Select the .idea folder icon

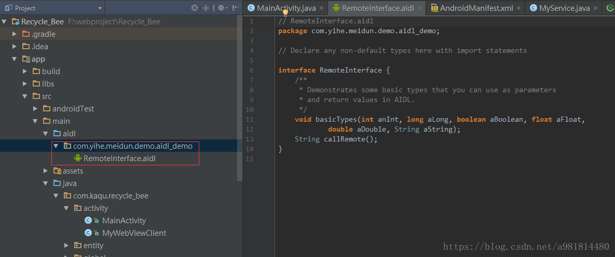point(26,47)
